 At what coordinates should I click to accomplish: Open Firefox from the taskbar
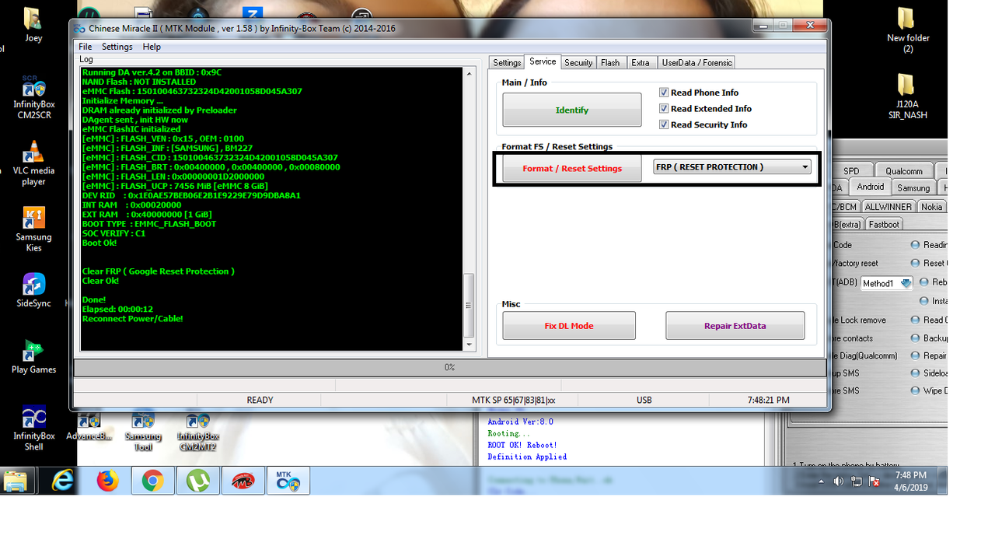click(x=107, y=481)
